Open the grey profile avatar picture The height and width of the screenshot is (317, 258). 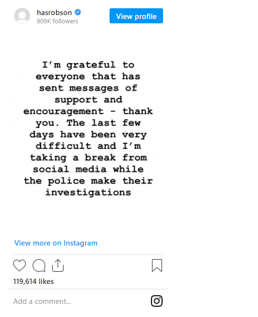coord(22,16)
